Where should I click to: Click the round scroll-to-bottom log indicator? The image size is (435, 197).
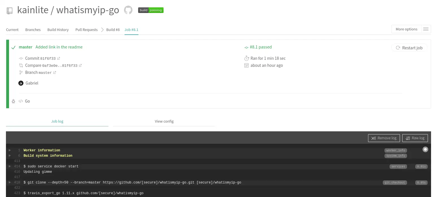coord(425,149)
